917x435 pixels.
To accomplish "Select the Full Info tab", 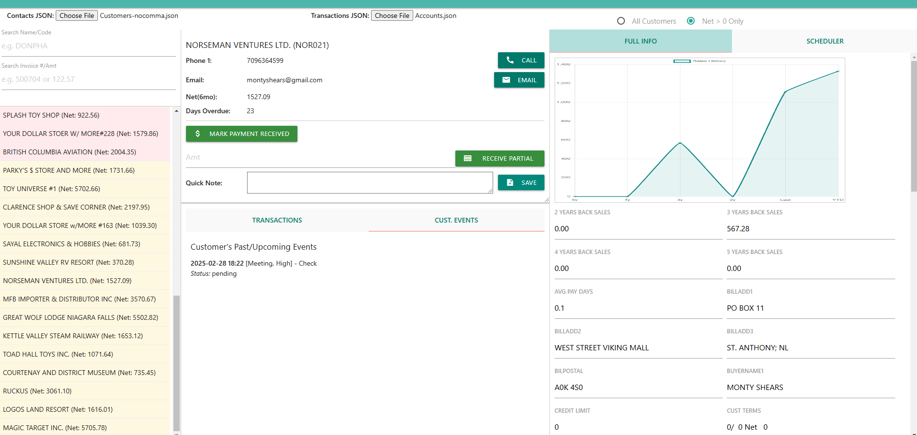I will click(x=640, y=42).
